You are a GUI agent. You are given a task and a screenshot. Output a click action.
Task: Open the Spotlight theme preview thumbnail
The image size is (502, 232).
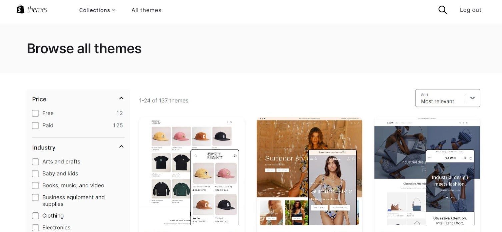point(192,174)
